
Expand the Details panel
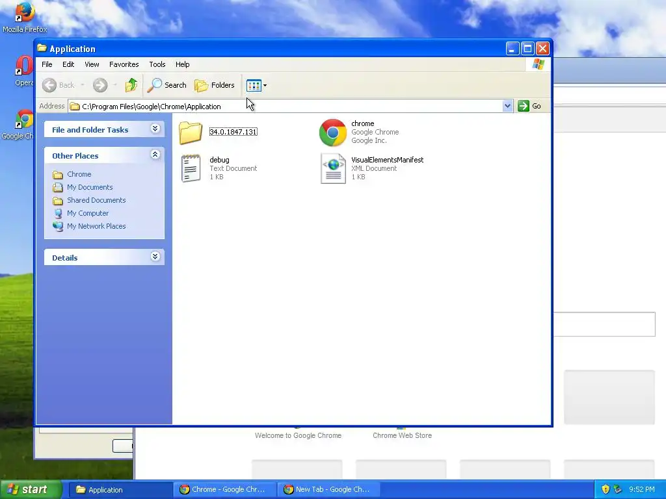[x=155, y=256]
